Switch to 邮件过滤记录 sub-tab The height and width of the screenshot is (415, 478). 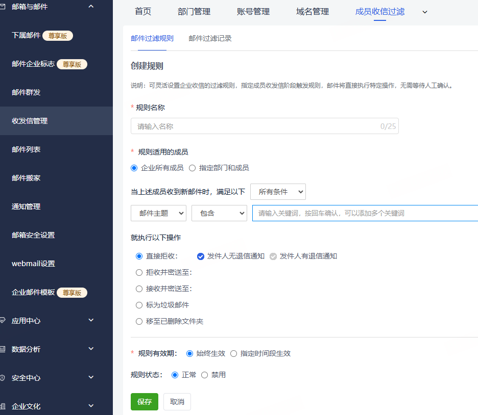210,38
